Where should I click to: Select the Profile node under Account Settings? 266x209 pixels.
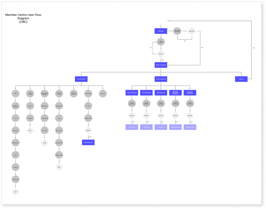tap(15, 93)
